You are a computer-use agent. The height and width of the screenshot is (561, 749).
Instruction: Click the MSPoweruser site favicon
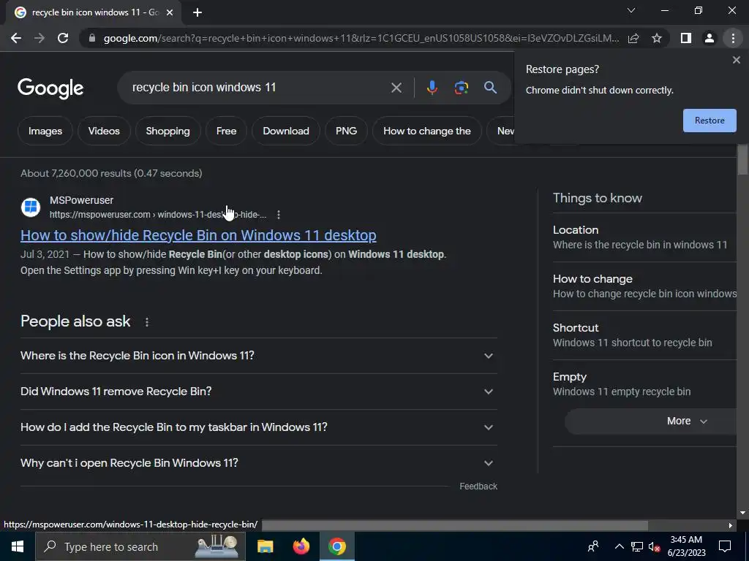click(x=31, y=207)
